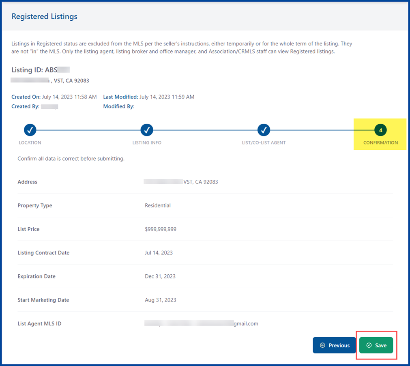Image resolution: width=410 pixels, height=366 pixels.
Task: Click the Residential property type value
Action: [158, 206]
